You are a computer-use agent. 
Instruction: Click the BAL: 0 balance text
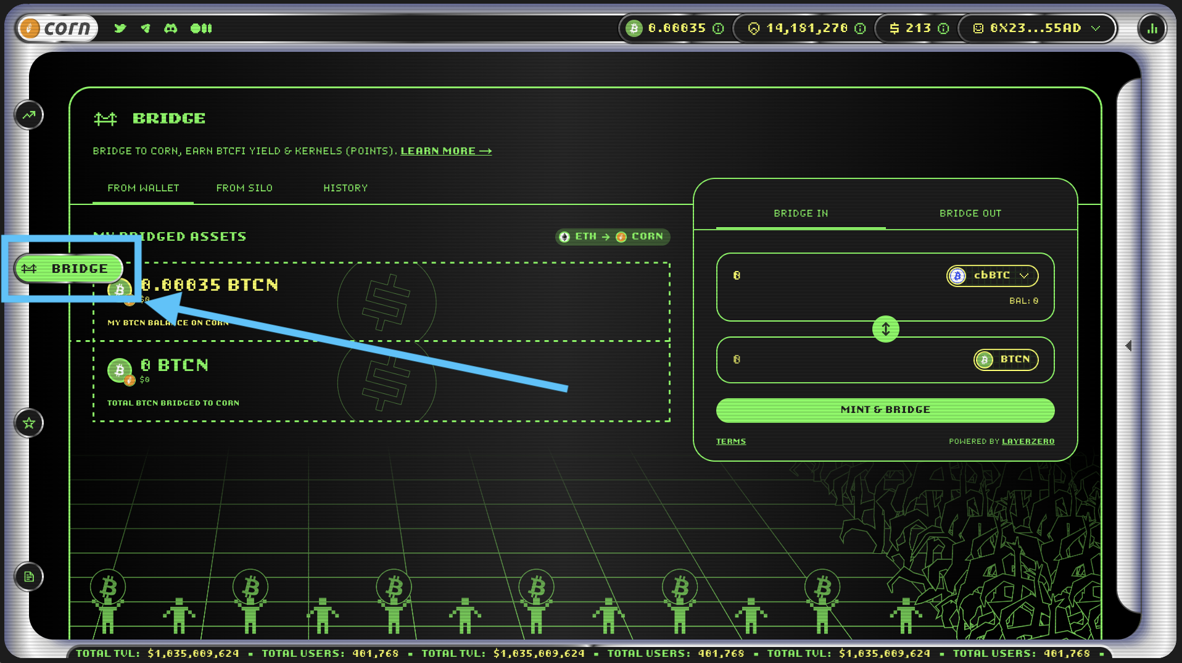[1023, 301]
